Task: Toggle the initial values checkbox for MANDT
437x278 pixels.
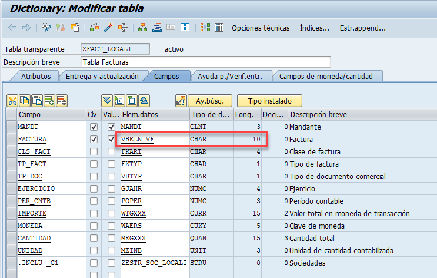Action: tap(112, 127)
